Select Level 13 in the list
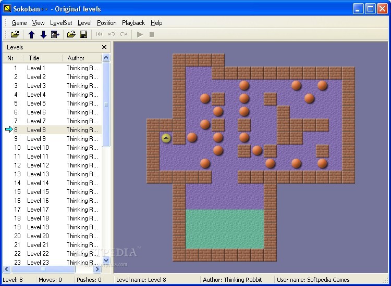The height and width of the screenshot is (286, 391). coord(52,174)
